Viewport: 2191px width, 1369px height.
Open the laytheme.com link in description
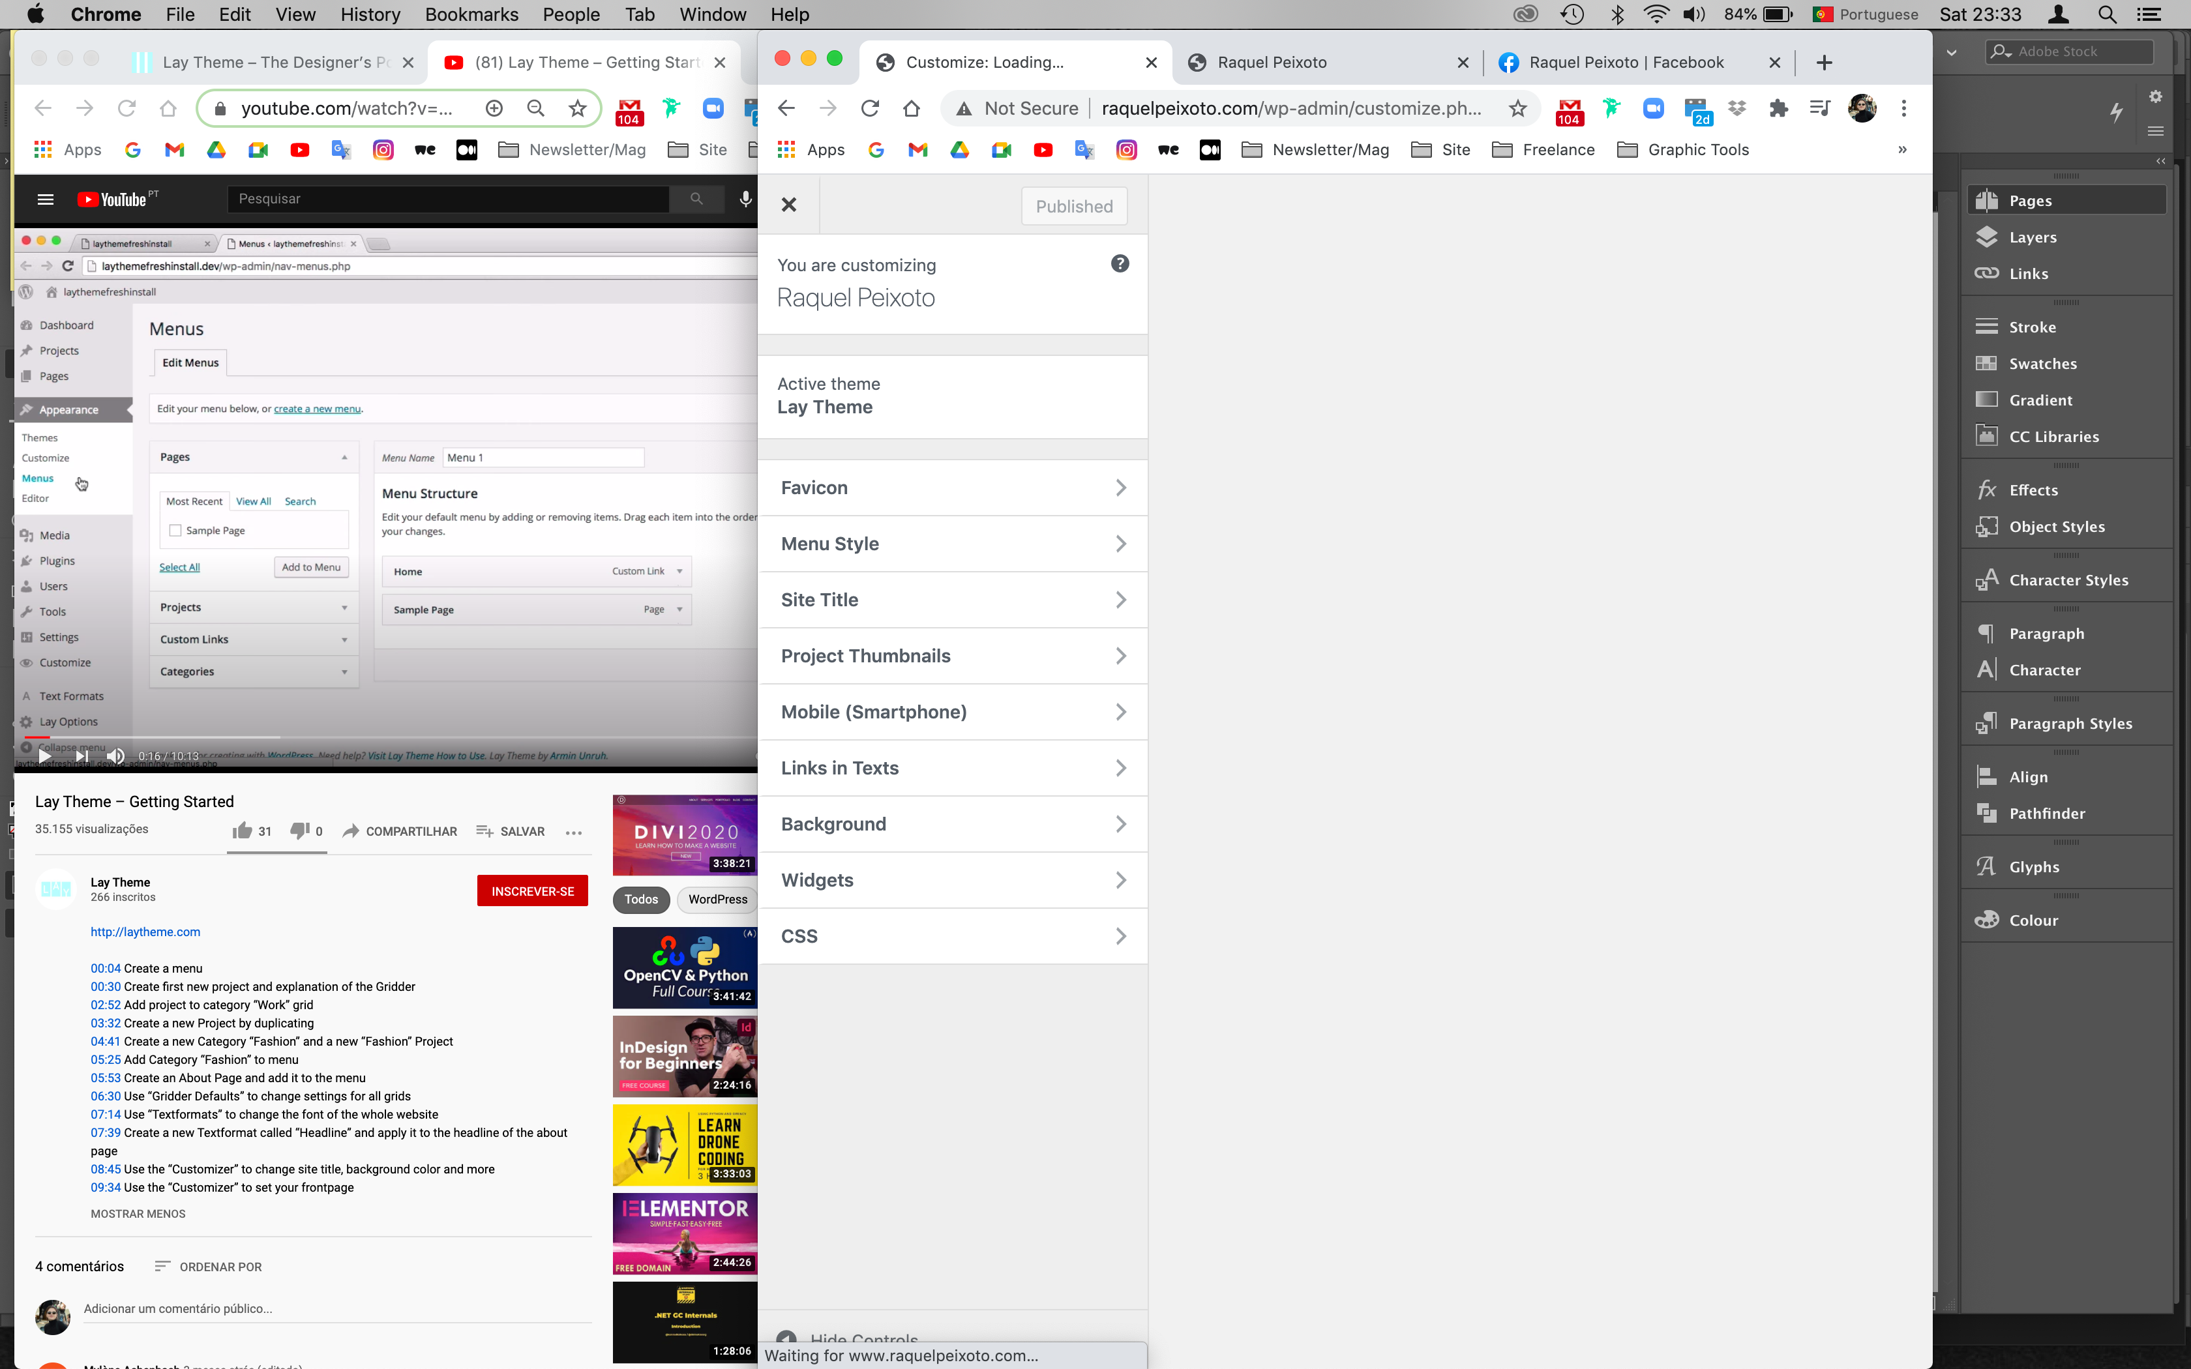coord(145,932)
